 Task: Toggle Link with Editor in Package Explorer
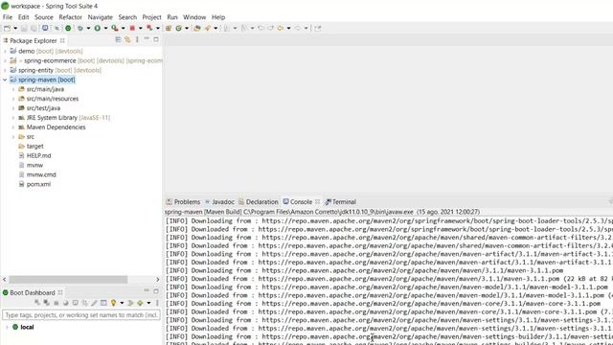127,39
